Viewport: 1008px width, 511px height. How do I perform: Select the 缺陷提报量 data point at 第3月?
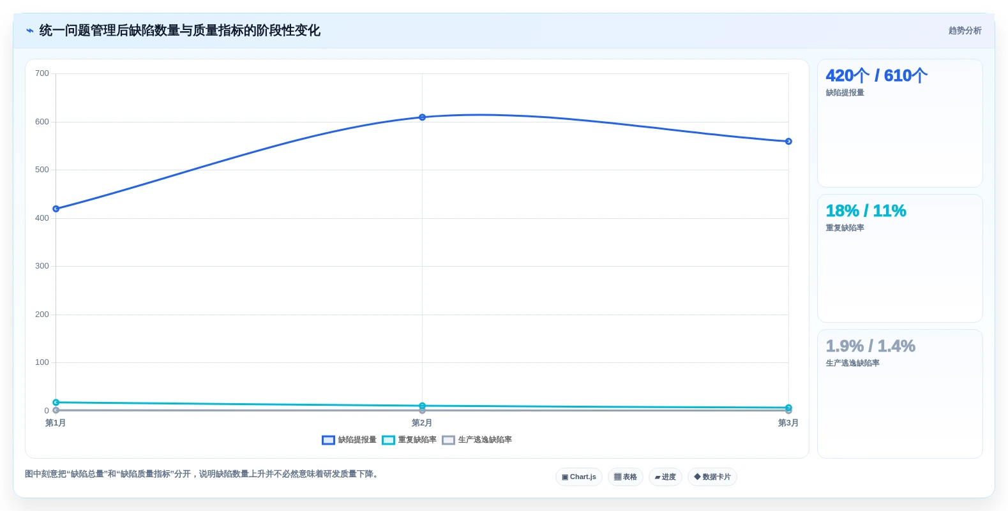coord(788,142)
